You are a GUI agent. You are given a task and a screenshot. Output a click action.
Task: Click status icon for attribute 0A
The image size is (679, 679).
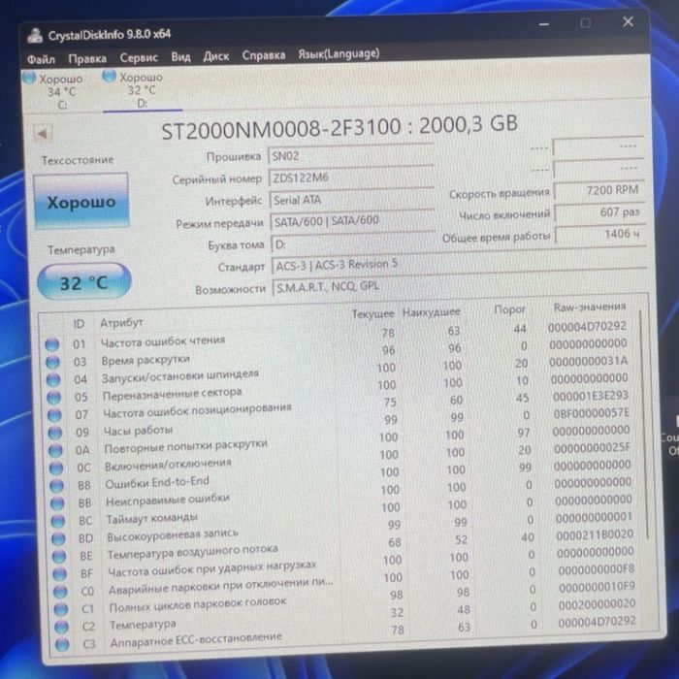coord(55,450)
